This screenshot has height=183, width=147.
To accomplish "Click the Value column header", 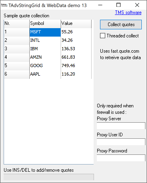I will pos(76,24).
